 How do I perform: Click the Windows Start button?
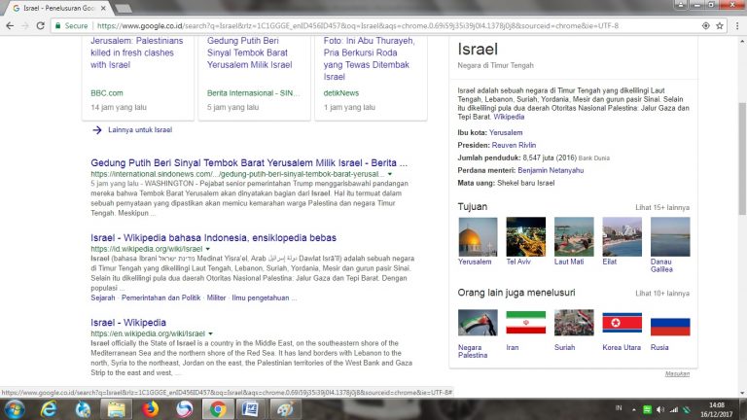pos(14,408)
